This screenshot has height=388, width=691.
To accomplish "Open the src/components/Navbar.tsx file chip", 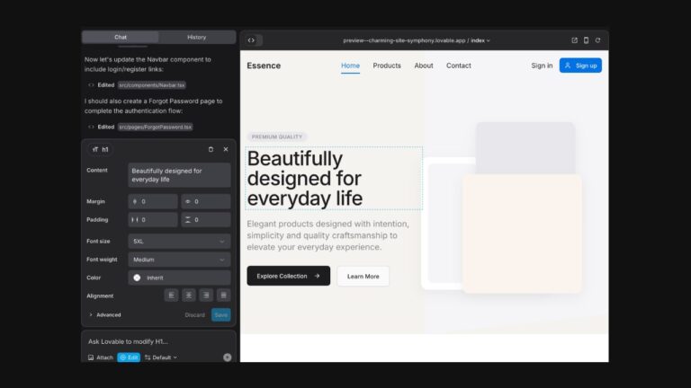I will click(x=152, y=85).
